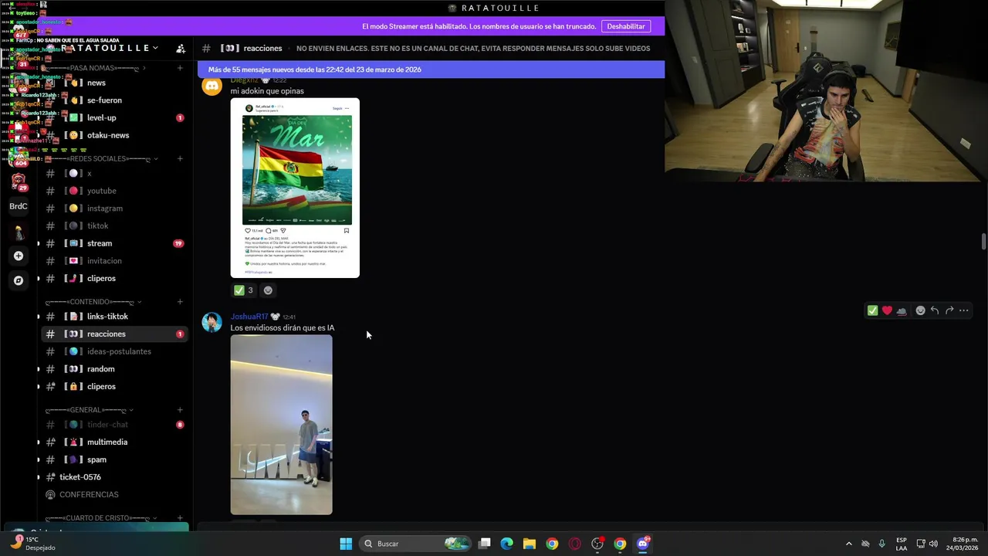Open Microsoft Edge from the taskbar
This screenshot has height=556, width=988.
[507, 544]
